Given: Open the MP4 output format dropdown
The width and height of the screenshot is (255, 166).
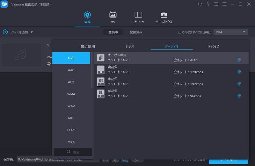Looking at the screenshot, I should click(231, 32).
